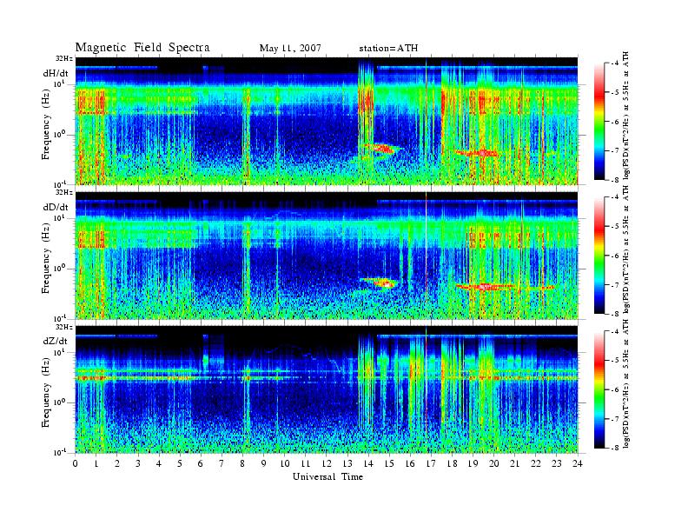Click time axis tick label "2"
Image resolution: width=688 pixels, height=532 pixels.
click(117, 464)
